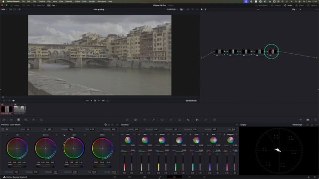The width and height of the screenshot is (319, 179).
Task: Open the RGB Mixer palette
Action: 34,120
